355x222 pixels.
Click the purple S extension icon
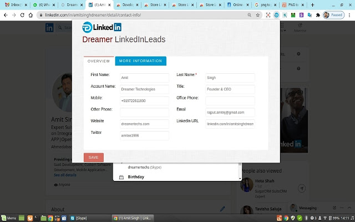point(301,15)
